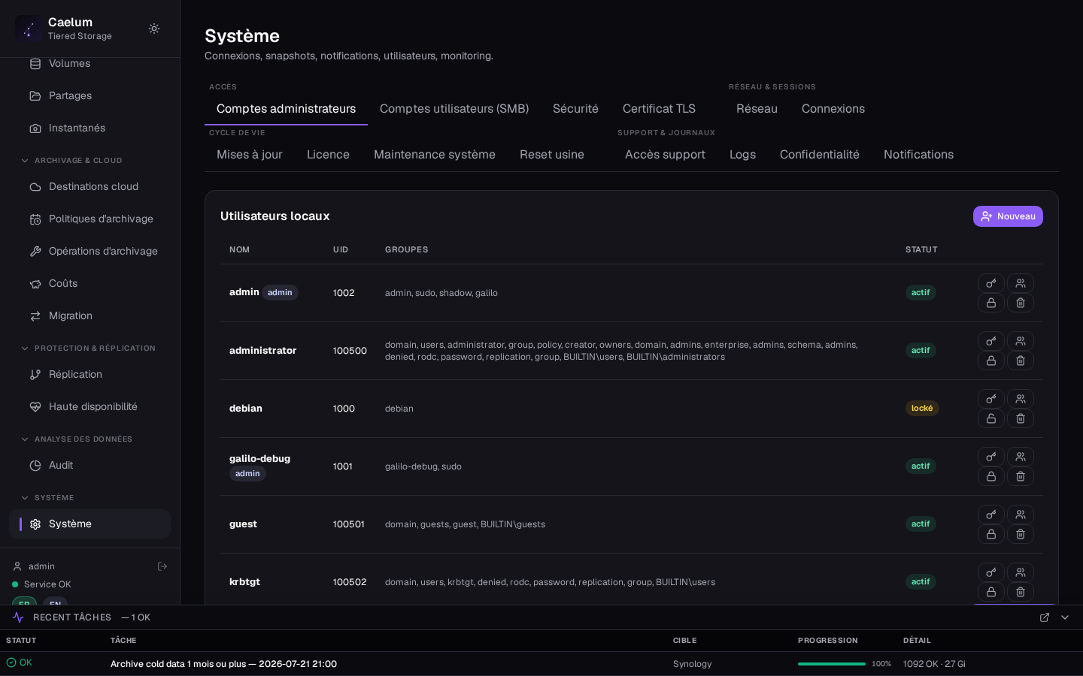Lock the administrator account via padlock
1083x676 pixels.
click(x=991, y=361)
